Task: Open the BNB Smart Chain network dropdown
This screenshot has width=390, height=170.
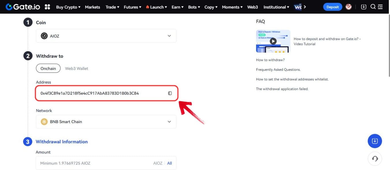Action: [x=106, y=122]
